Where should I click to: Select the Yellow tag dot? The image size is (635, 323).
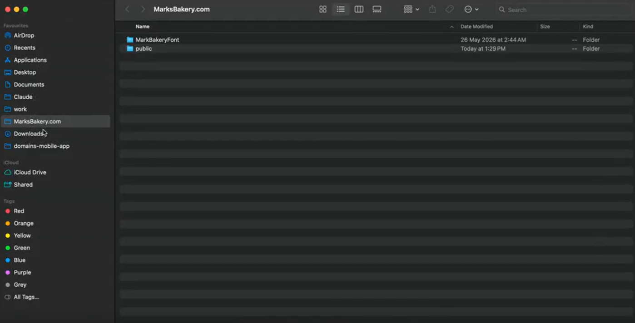click(8, 236)
